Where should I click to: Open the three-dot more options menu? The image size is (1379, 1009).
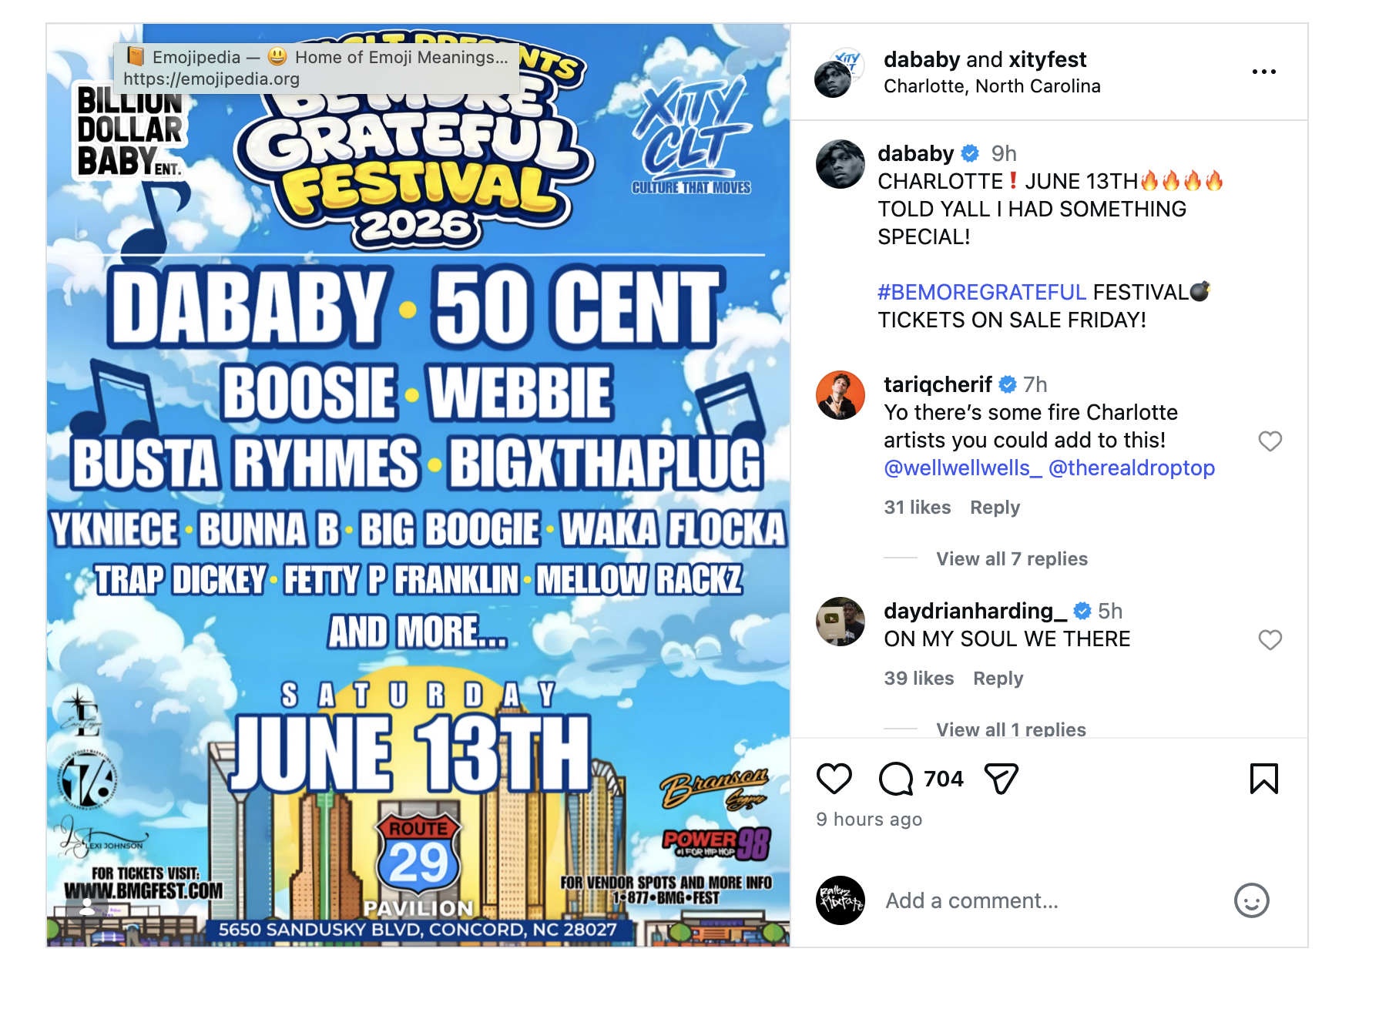pyautogui.click(x=1263, y=72)
